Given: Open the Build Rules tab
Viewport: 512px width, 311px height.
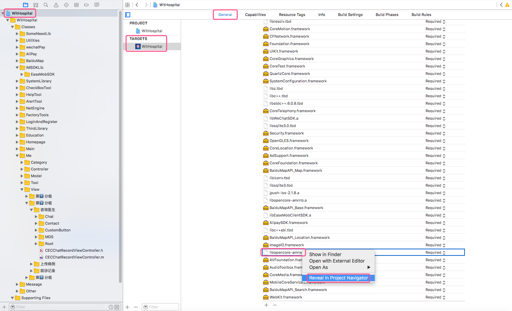Looking at the screenshot, I should click(x=421, y=15).
